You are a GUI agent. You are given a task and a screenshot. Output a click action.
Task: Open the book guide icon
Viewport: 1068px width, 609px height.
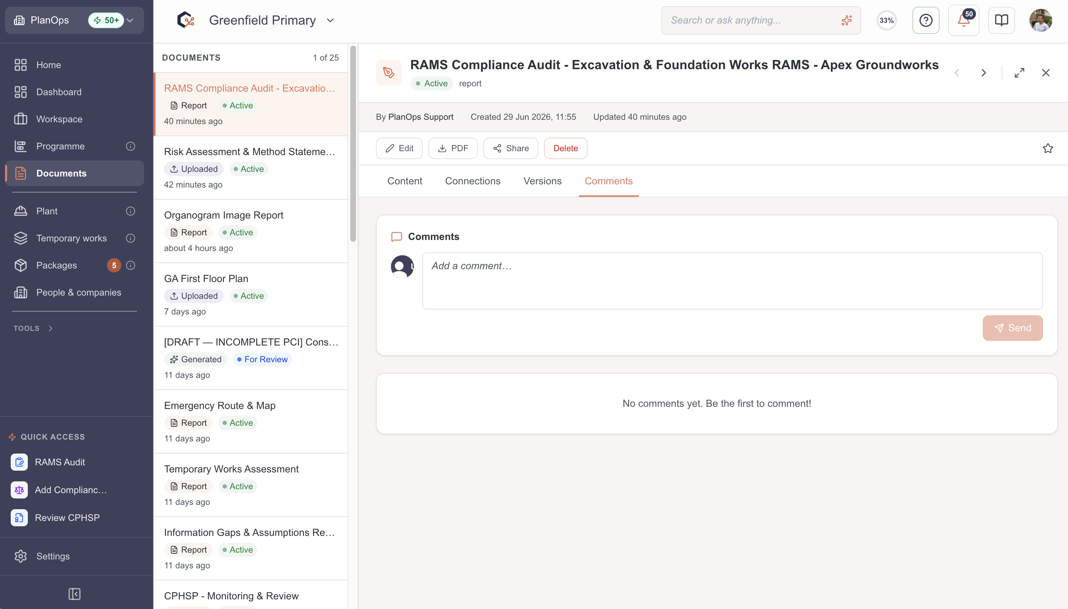pos(1001,20)
